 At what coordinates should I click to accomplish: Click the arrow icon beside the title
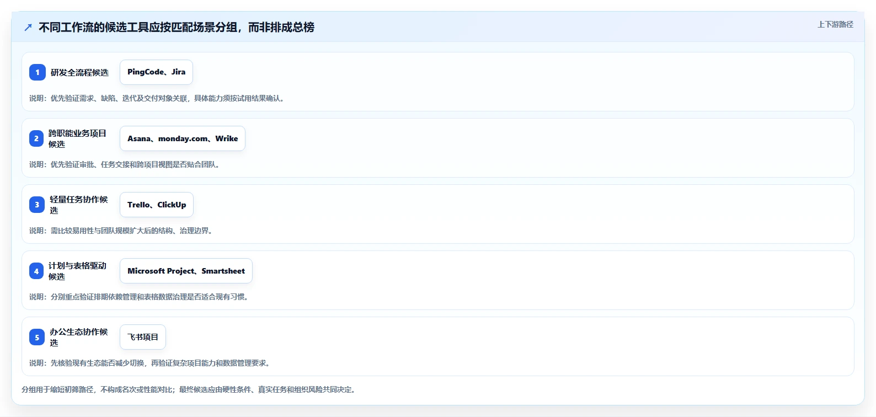point(28,27)
